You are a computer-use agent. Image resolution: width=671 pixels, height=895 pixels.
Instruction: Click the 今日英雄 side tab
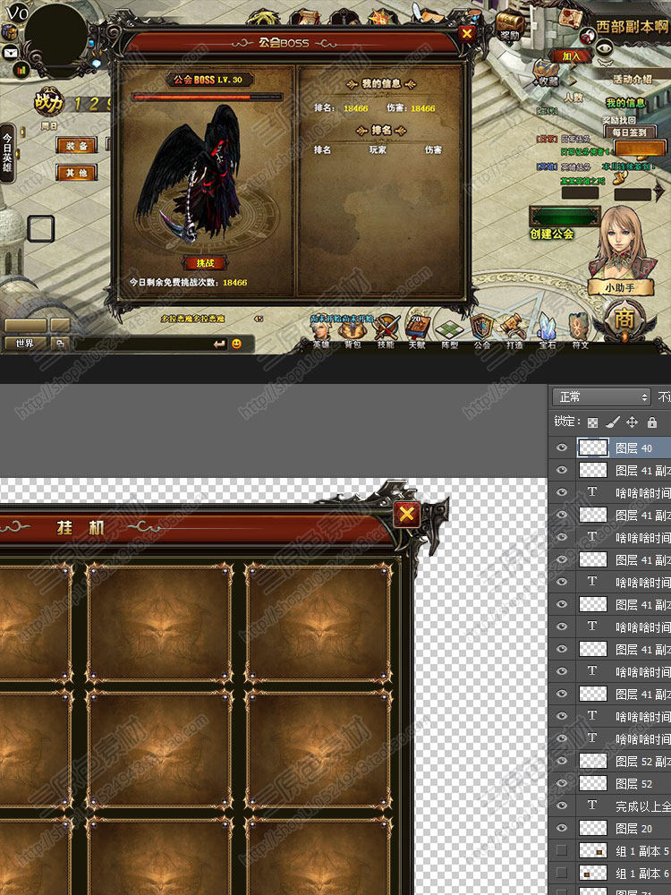tap(7, 153)
